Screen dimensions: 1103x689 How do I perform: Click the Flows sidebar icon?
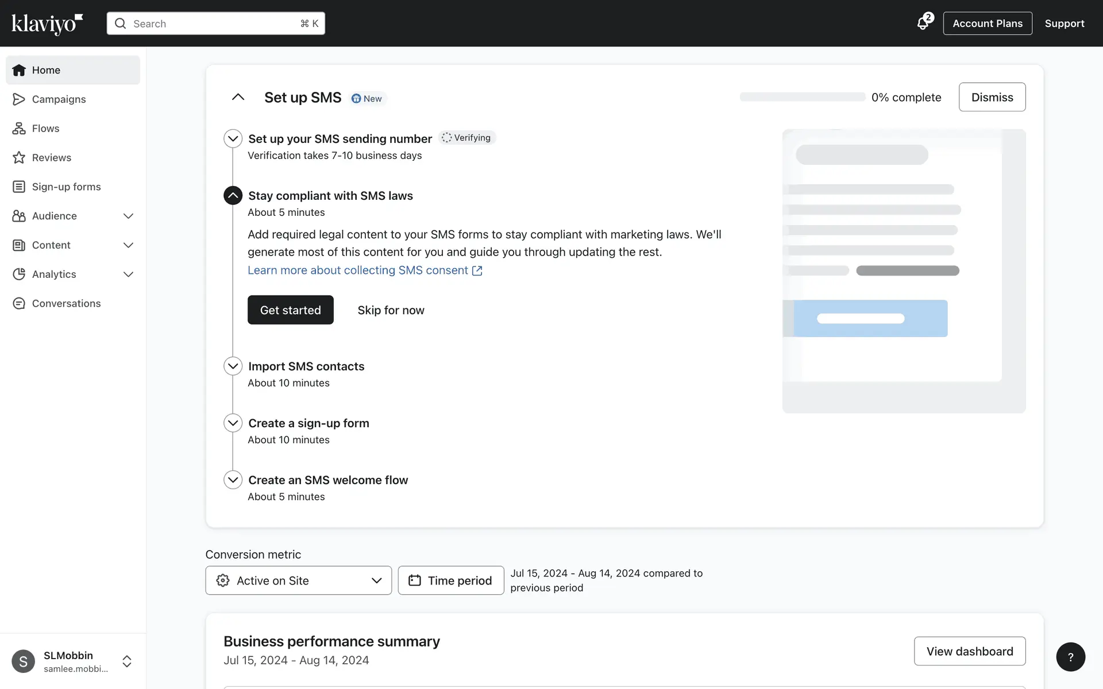pyautogui.click(x=19, y=129)
